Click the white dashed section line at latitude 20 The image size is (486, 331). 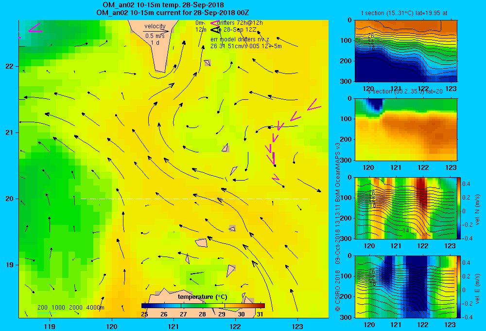pos(195,199)
